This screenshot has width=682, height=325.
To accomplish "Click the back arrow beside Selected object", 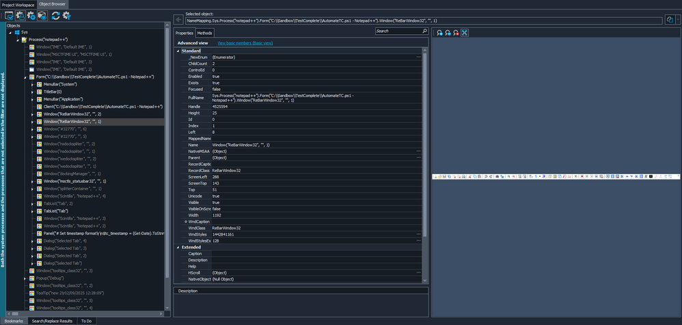I will click(x=178, y=20).
